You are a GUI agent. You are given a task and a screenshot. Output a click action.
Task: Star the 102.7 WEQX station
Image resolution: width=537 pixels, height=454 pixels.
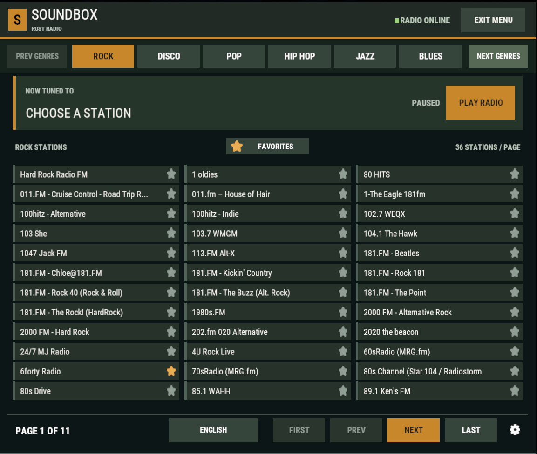click(515, 214)
